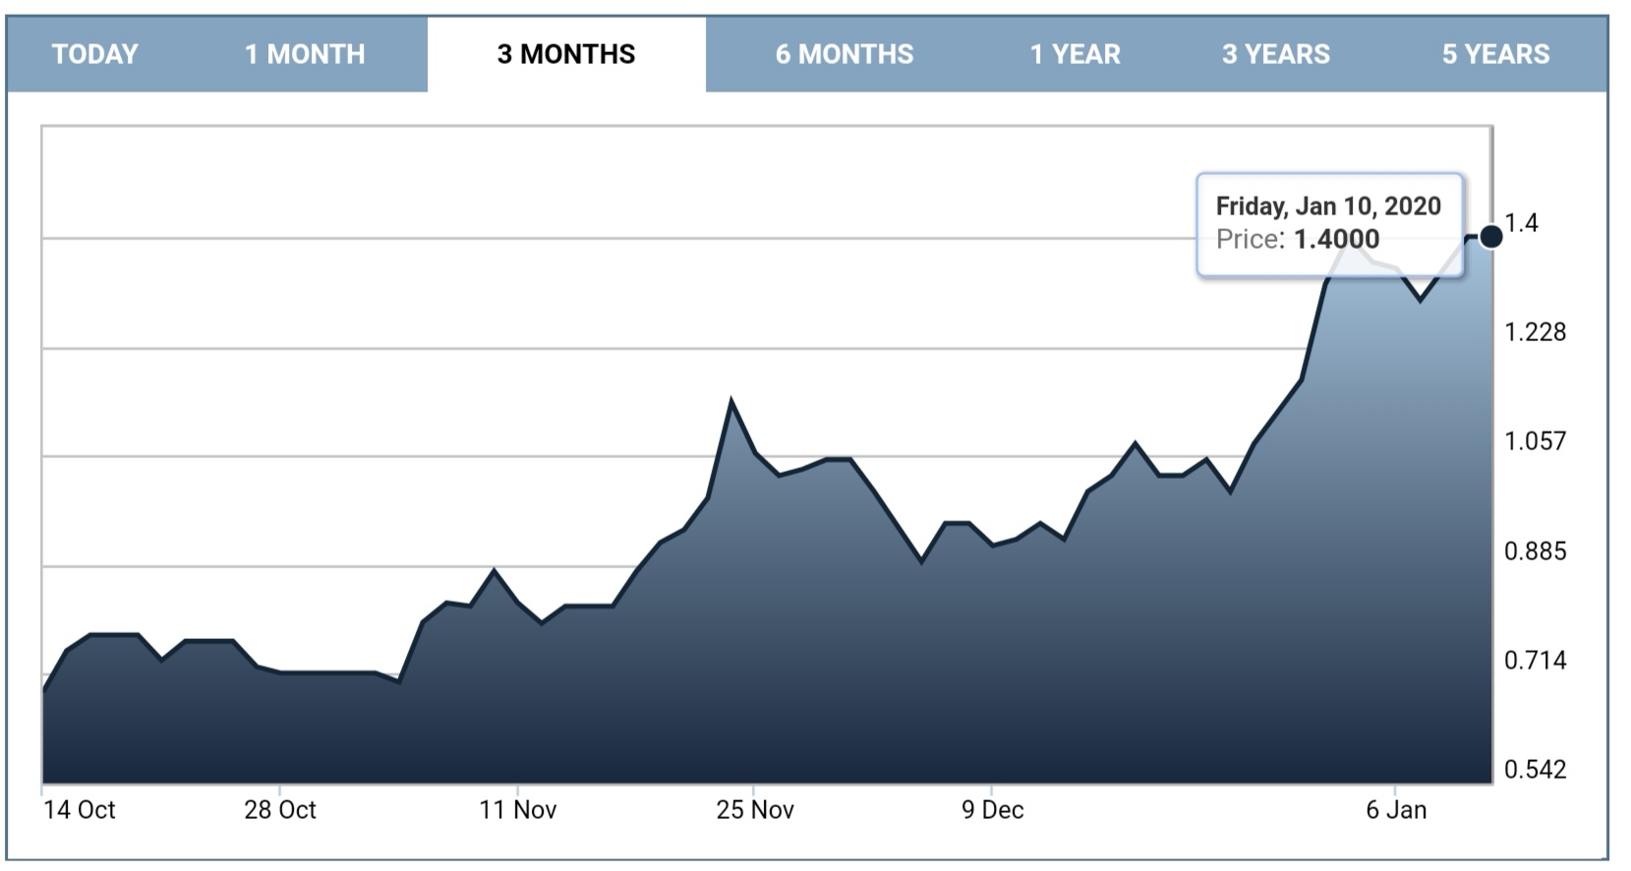Screen dimensions: 1631x871
Task: Show the 6 MONTHS chart range
Action: 845,54
